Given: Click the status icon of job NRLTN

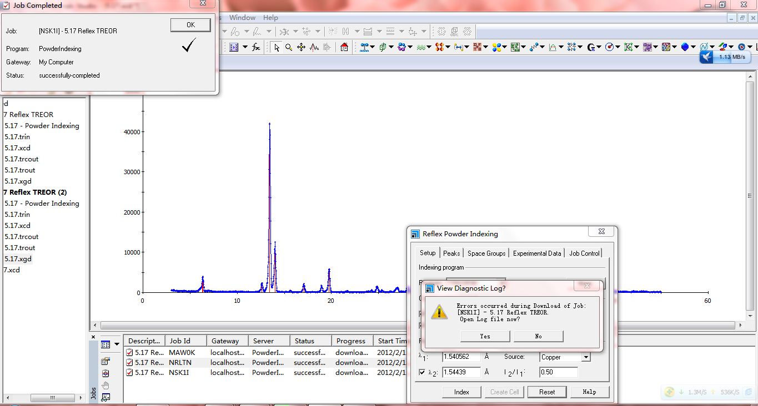Looking at the screenshot, I should coord(129,362).
